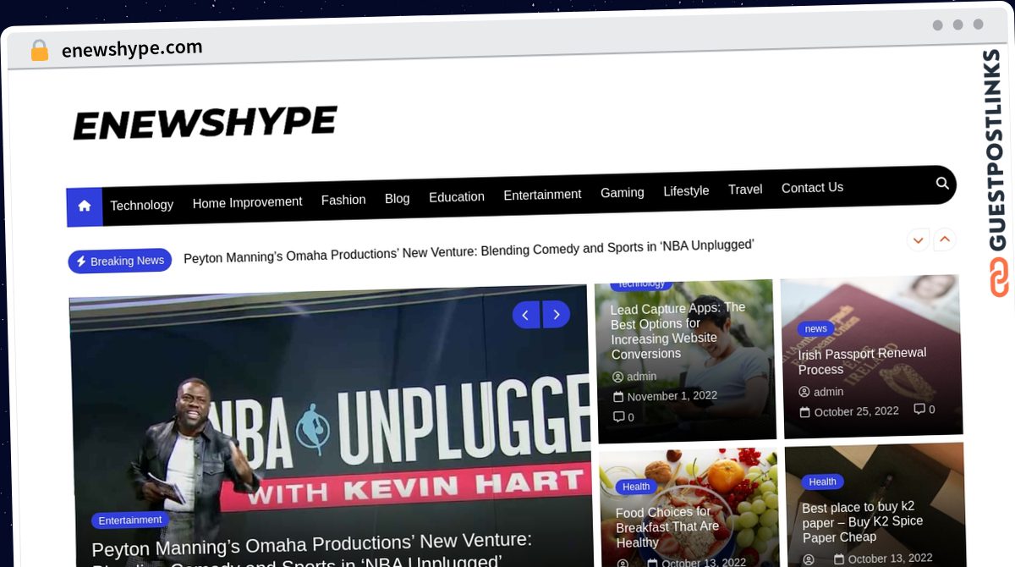1015x567 pixels.
Task: Click user icon beside admin on Lead Capture
Action: coord(617,377)
